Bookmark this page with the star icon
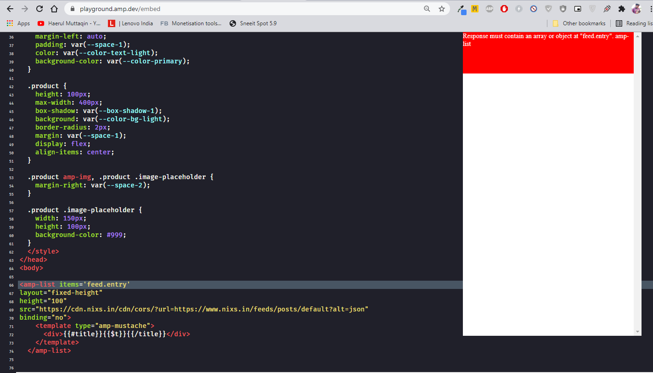Image resolution: width=653 pixels, height=373 pixels. click(442, 9)
